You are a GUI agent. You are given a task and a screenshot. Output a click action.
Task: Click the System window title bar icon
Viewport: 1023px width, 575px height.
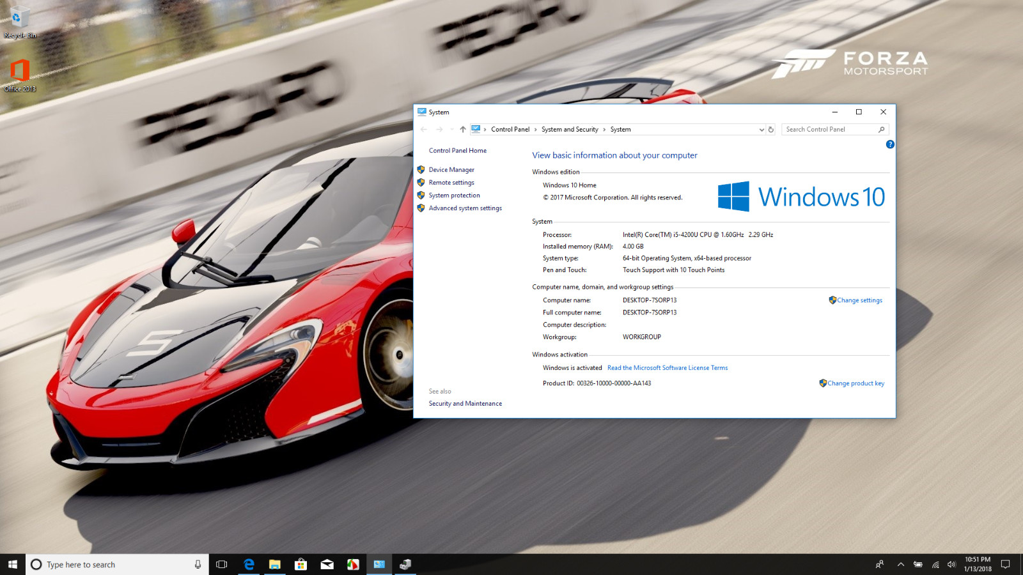(422, 112)
